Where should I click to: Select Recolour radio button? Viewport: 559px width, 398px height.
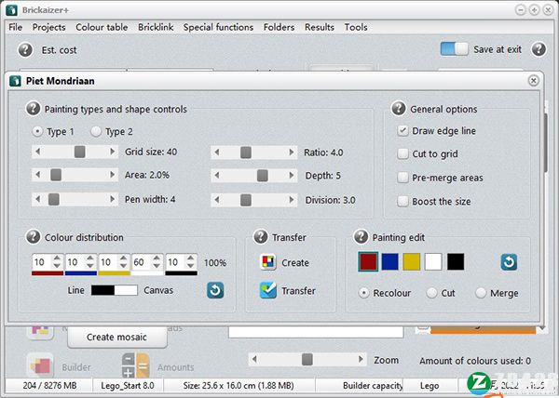tap(363, 293)
